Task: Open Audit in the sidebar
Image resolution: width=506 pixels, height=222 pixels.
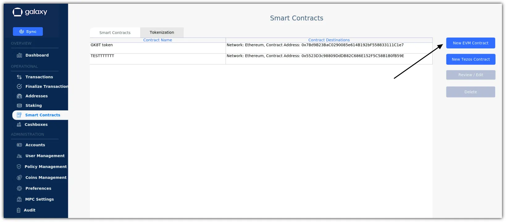Action: pos(30,210)
